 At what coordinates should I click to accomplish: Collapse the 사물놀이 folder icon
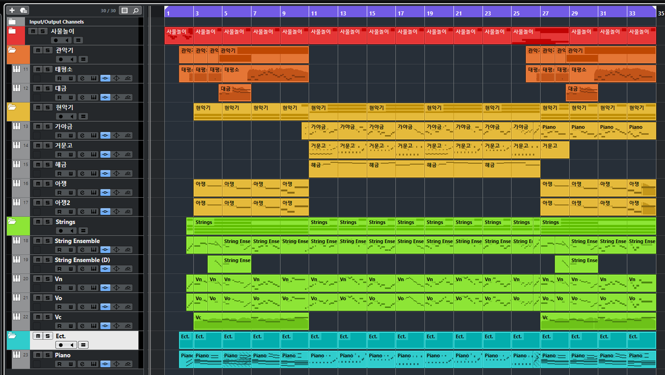tap(12, 31)
